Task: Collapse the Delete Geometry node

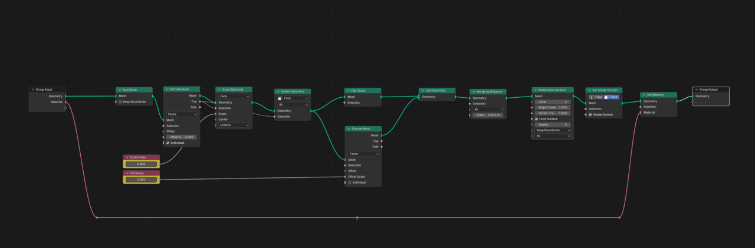Action: [x=277, y=92]
